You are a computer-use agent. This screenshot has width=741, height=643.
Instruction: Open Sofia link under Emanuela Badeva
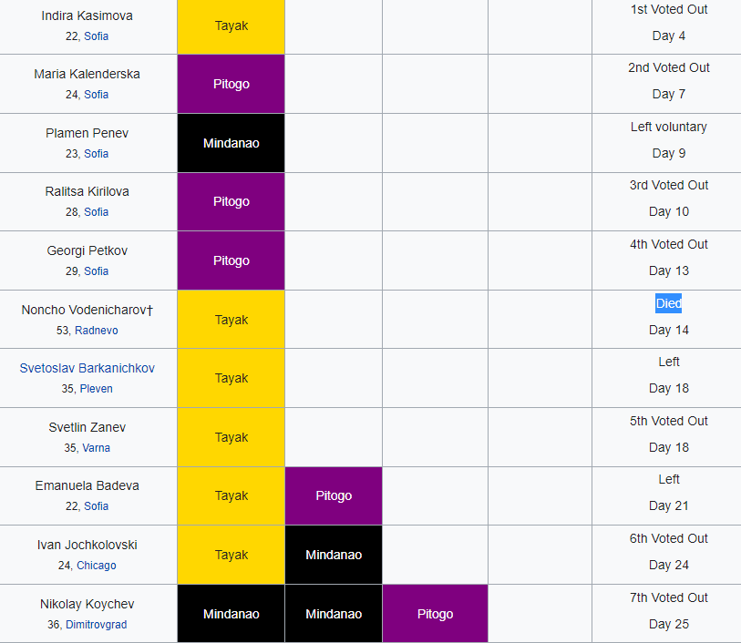96,506
